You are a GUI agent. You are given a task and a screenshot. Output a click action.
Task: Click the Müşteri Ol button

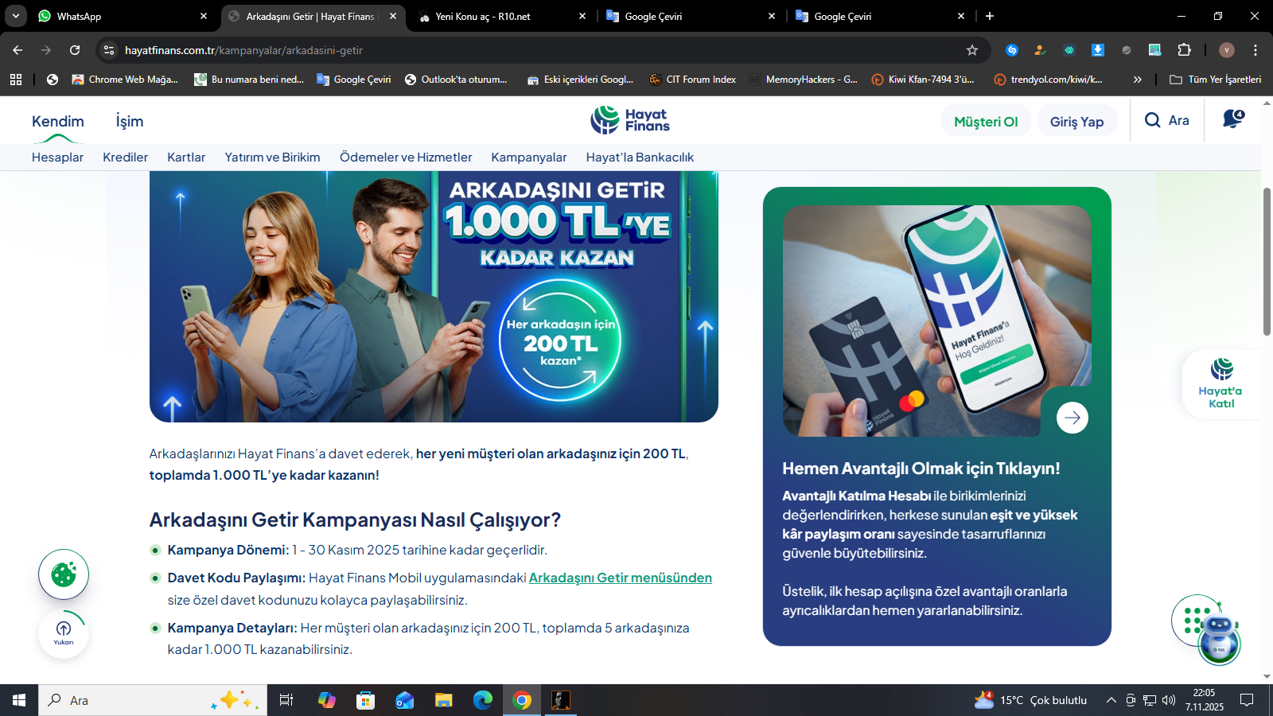click(x=985, y=122)
